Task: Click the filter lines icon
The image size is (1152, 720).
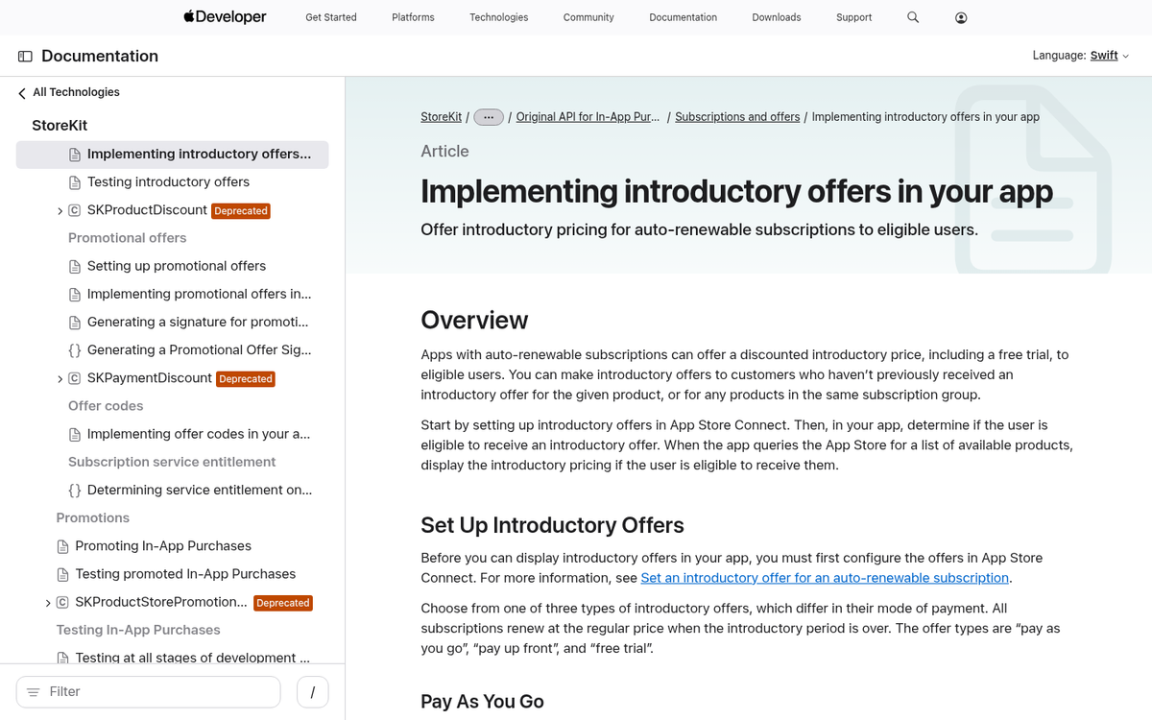Action: pyautogui.click(x=34, y=692)
